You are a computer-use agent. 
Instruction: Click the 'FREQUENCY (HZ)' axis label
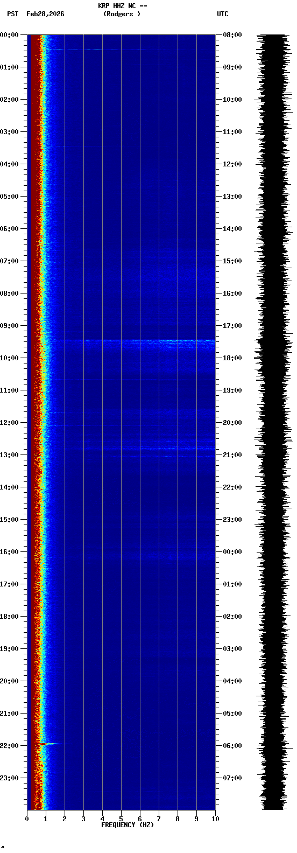tap(128, 825)
